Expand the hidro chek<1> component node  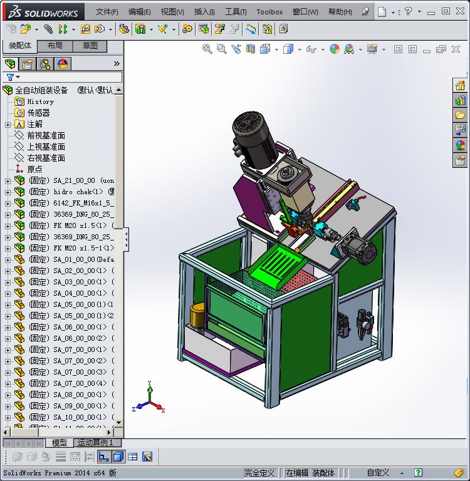8,192
